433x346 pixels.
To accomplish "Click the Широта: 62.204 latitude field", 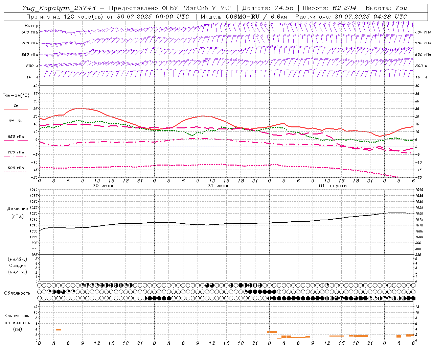I will [x=329, y=8].
